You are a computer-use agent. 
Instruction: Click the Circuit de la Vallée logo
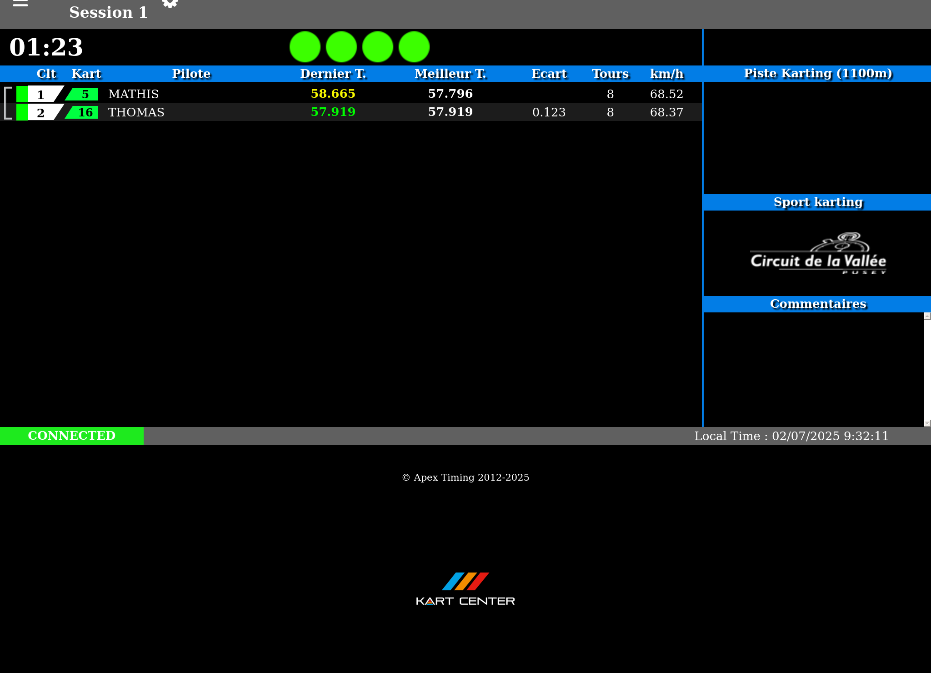pyautogui.click(x=818, y=255)
